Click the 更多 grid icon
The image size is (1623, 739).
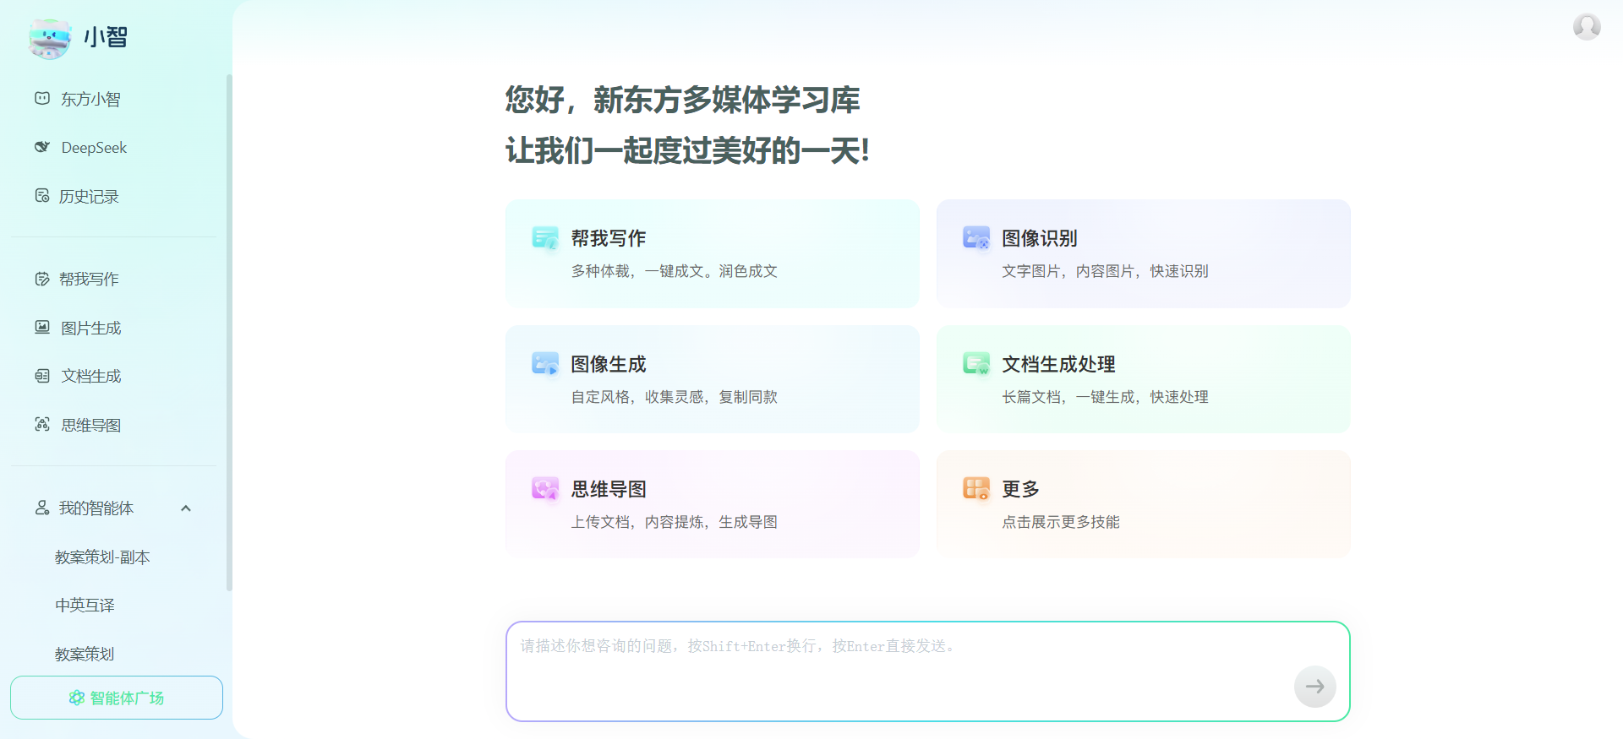pos(976,489)
